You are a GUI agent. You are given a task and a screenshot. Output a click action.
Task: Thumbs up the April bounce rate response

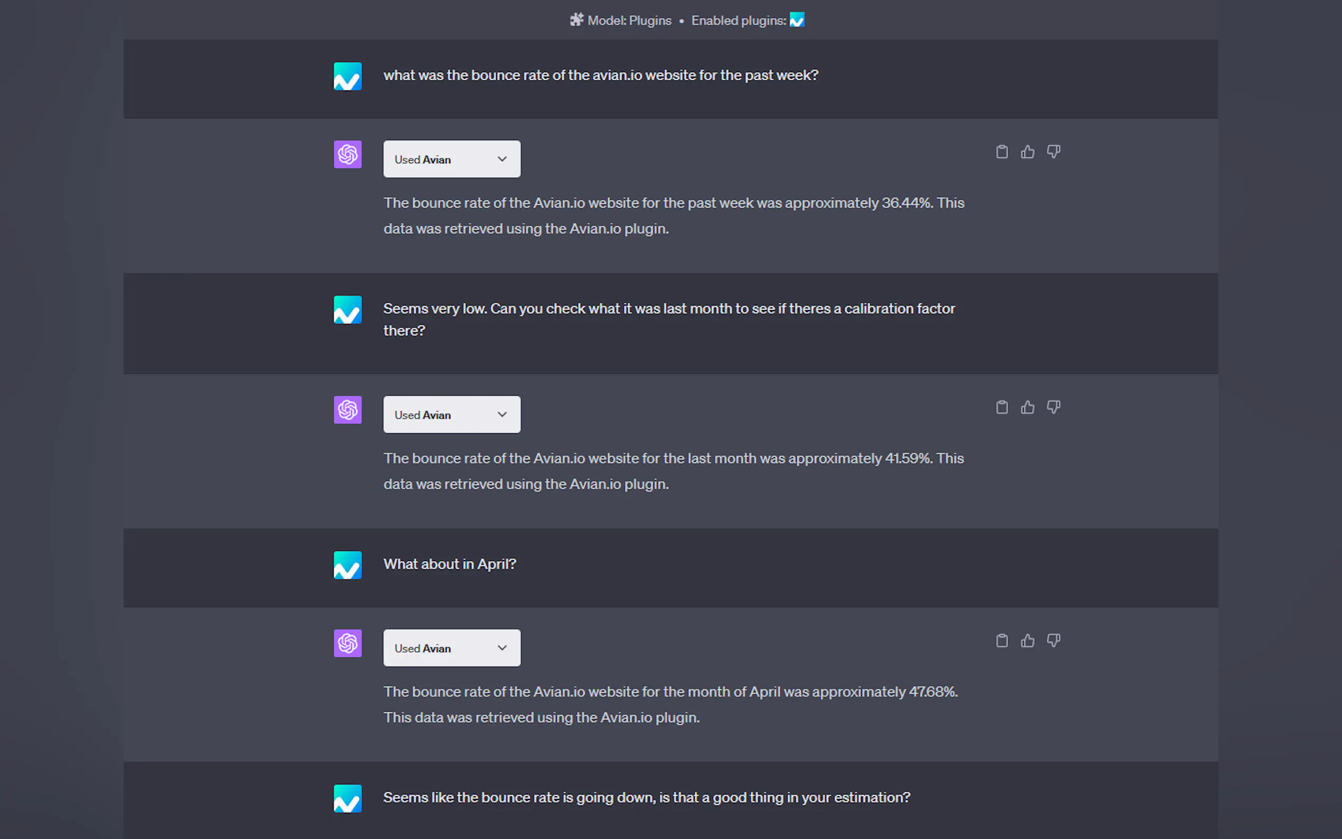tap(1027, 641)
